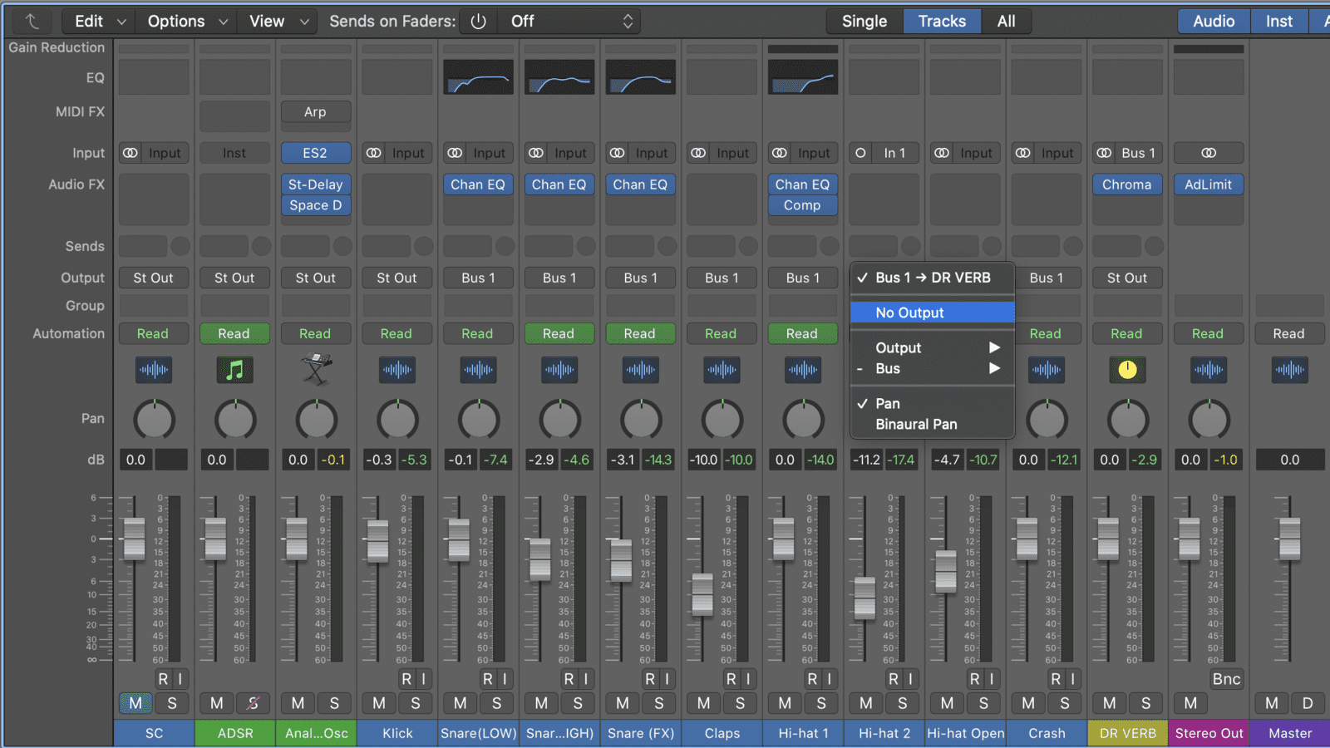Unmute the SC channel
1330x748 pixels.
pyautogui.click(x=135, y=703)
